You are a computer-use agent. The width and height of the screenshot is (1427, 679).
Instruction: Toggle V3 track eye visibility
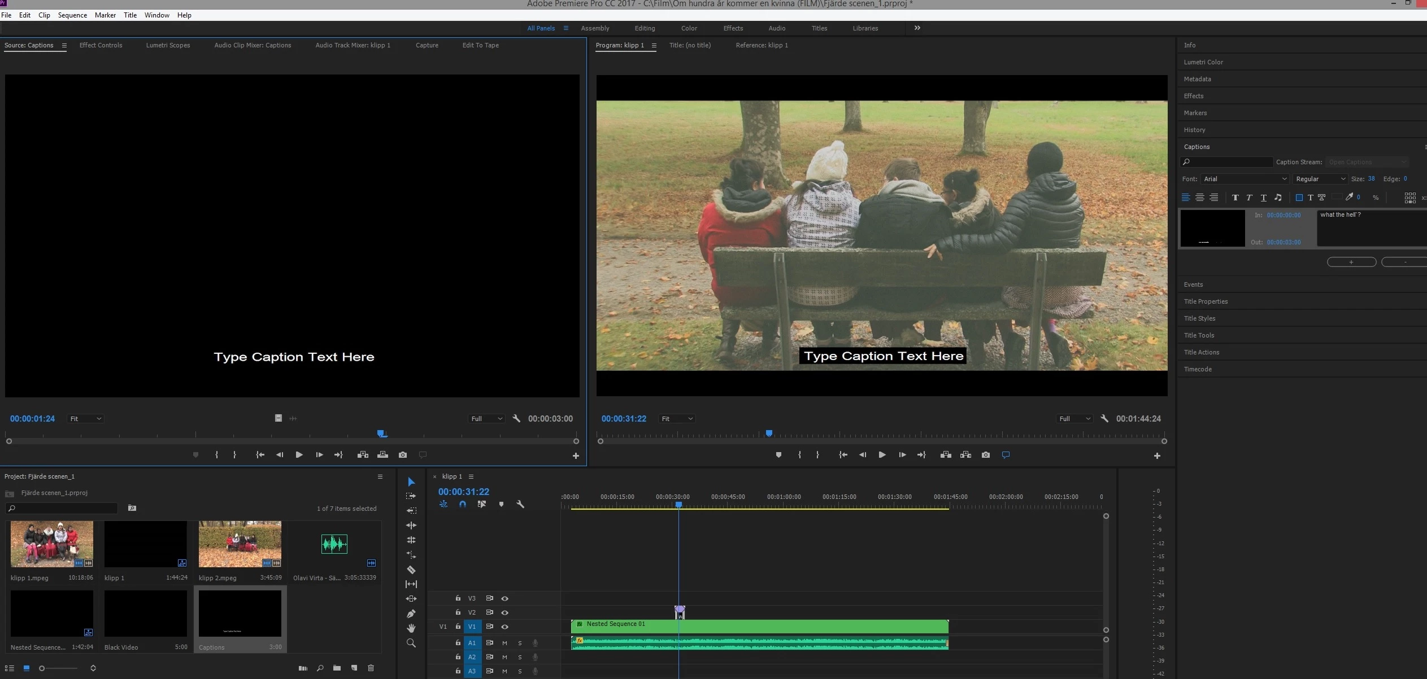point(505,598)
